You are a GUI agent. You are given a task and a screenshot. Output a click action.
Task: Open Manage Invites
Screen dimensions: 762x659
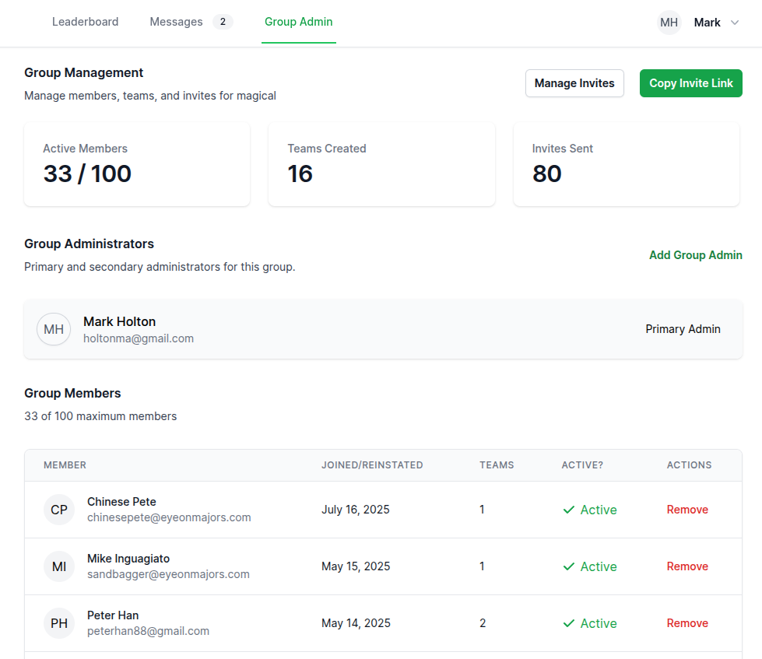(x=574, y=83)
